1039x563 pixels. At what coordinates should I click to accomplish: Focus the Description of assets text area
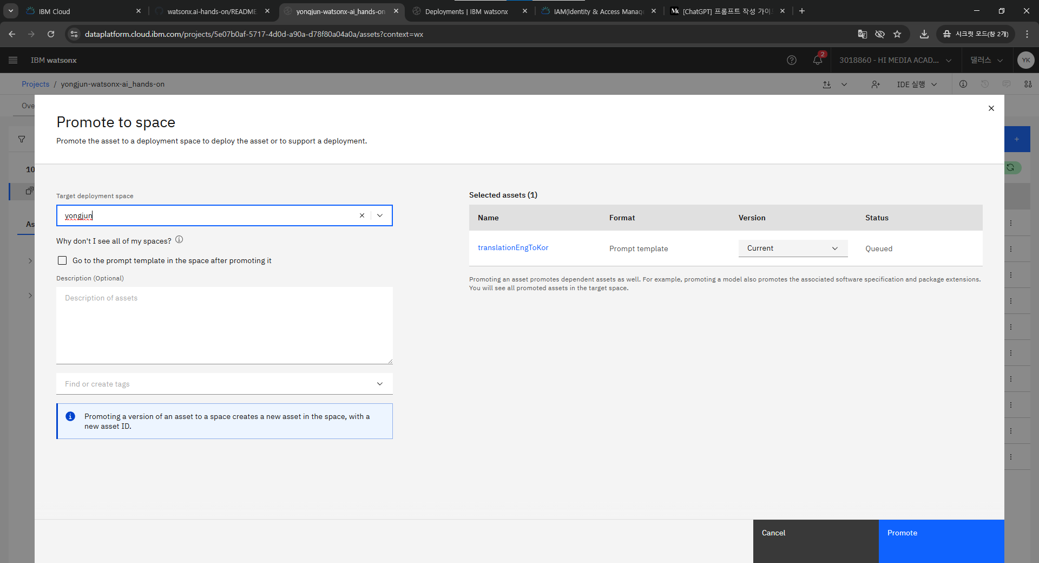pyautogui.click(x=225, y=325)
